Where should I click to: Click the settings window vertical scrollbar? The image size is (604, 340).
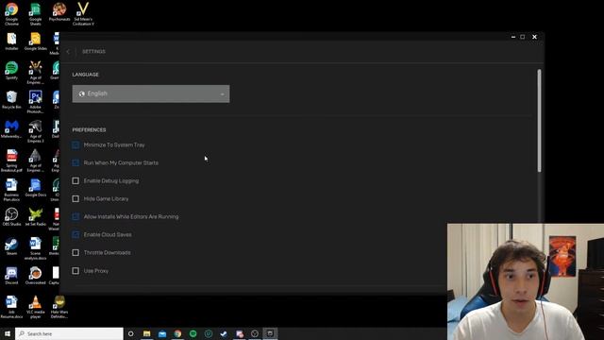[539, 121]
